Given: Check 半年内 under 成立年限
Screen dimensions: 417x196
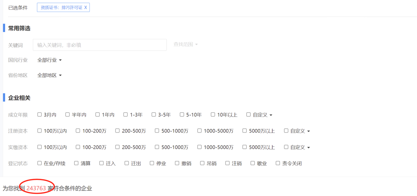Looking at the screenshot, I should point(68,115).
